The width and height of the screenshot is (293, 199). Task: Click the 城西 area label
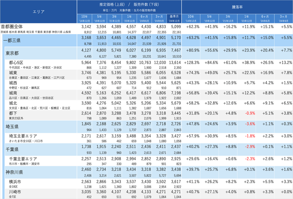pos(13,83)
